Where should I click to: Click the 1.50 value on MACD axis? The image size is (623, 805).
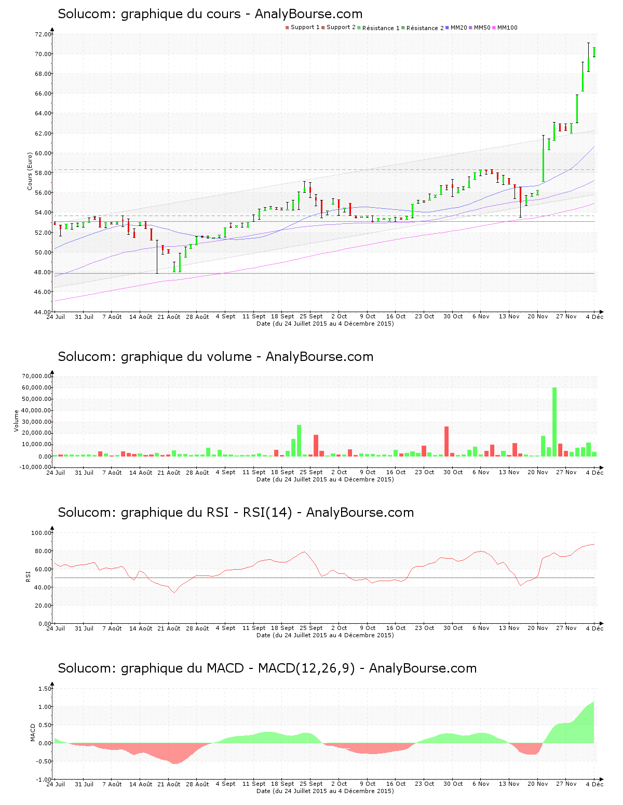click(x=45, y=689)
